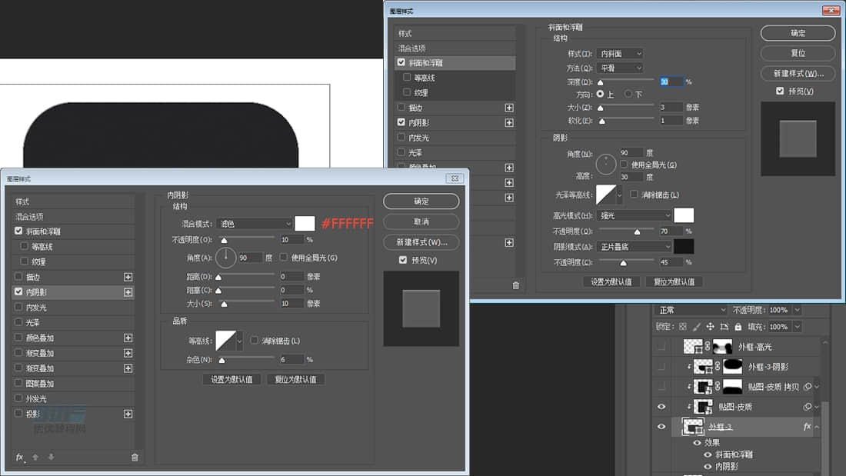Screen dimensions: 846x476
Task: Check 使用全局光 in the bevel shading section
Action: [625, 164]
